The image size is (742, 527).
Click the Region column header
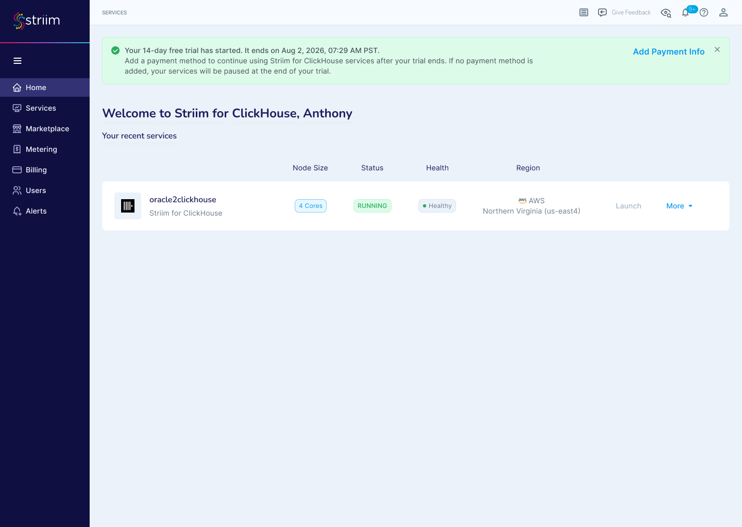(x=528, y=168)
